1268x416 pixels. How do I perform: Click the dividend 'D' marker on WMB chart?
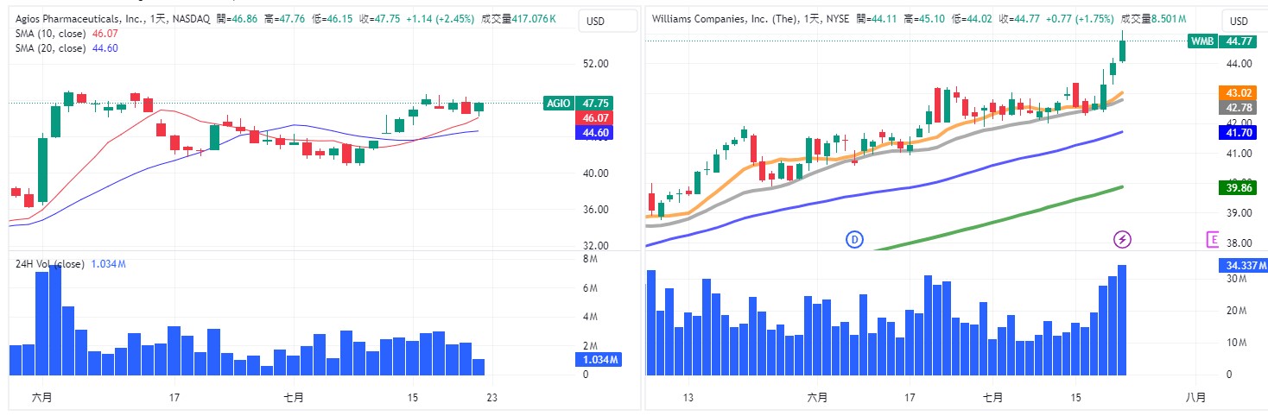point(855,239)
